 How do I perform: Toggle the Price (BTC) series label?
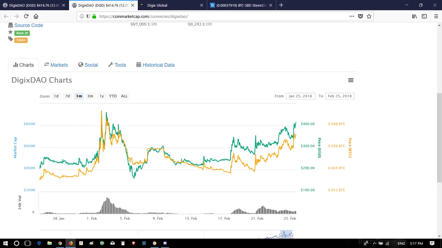pos(350,147)
